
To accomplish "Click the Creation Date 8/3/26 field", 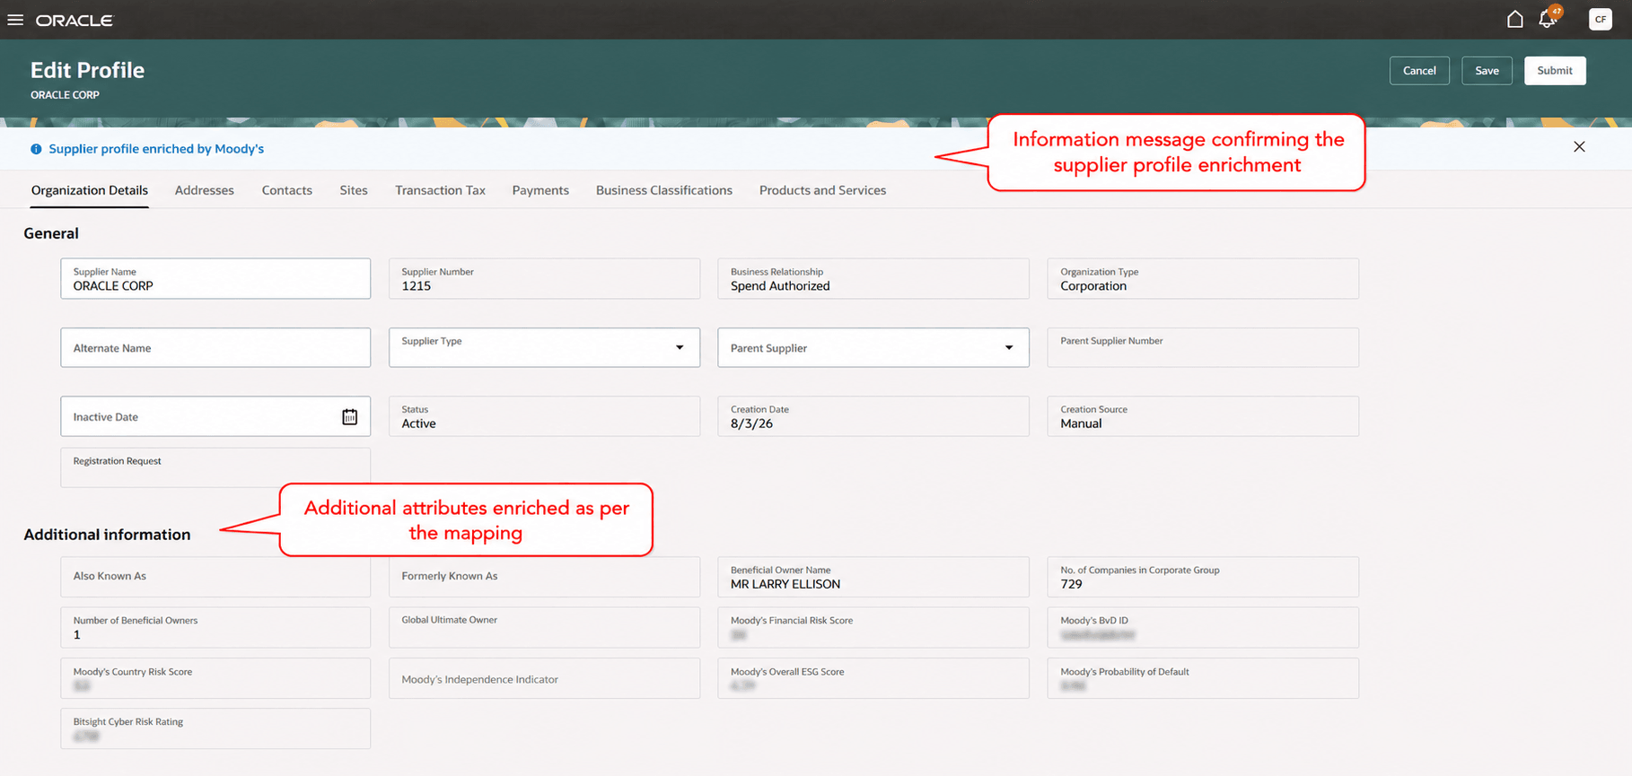I will (873, 416).
